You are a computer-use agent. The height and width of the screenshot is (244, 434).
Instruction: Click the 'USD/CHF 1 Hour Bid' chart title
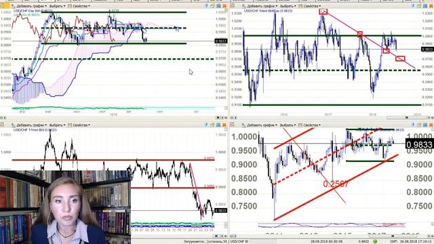coord(35,129)
